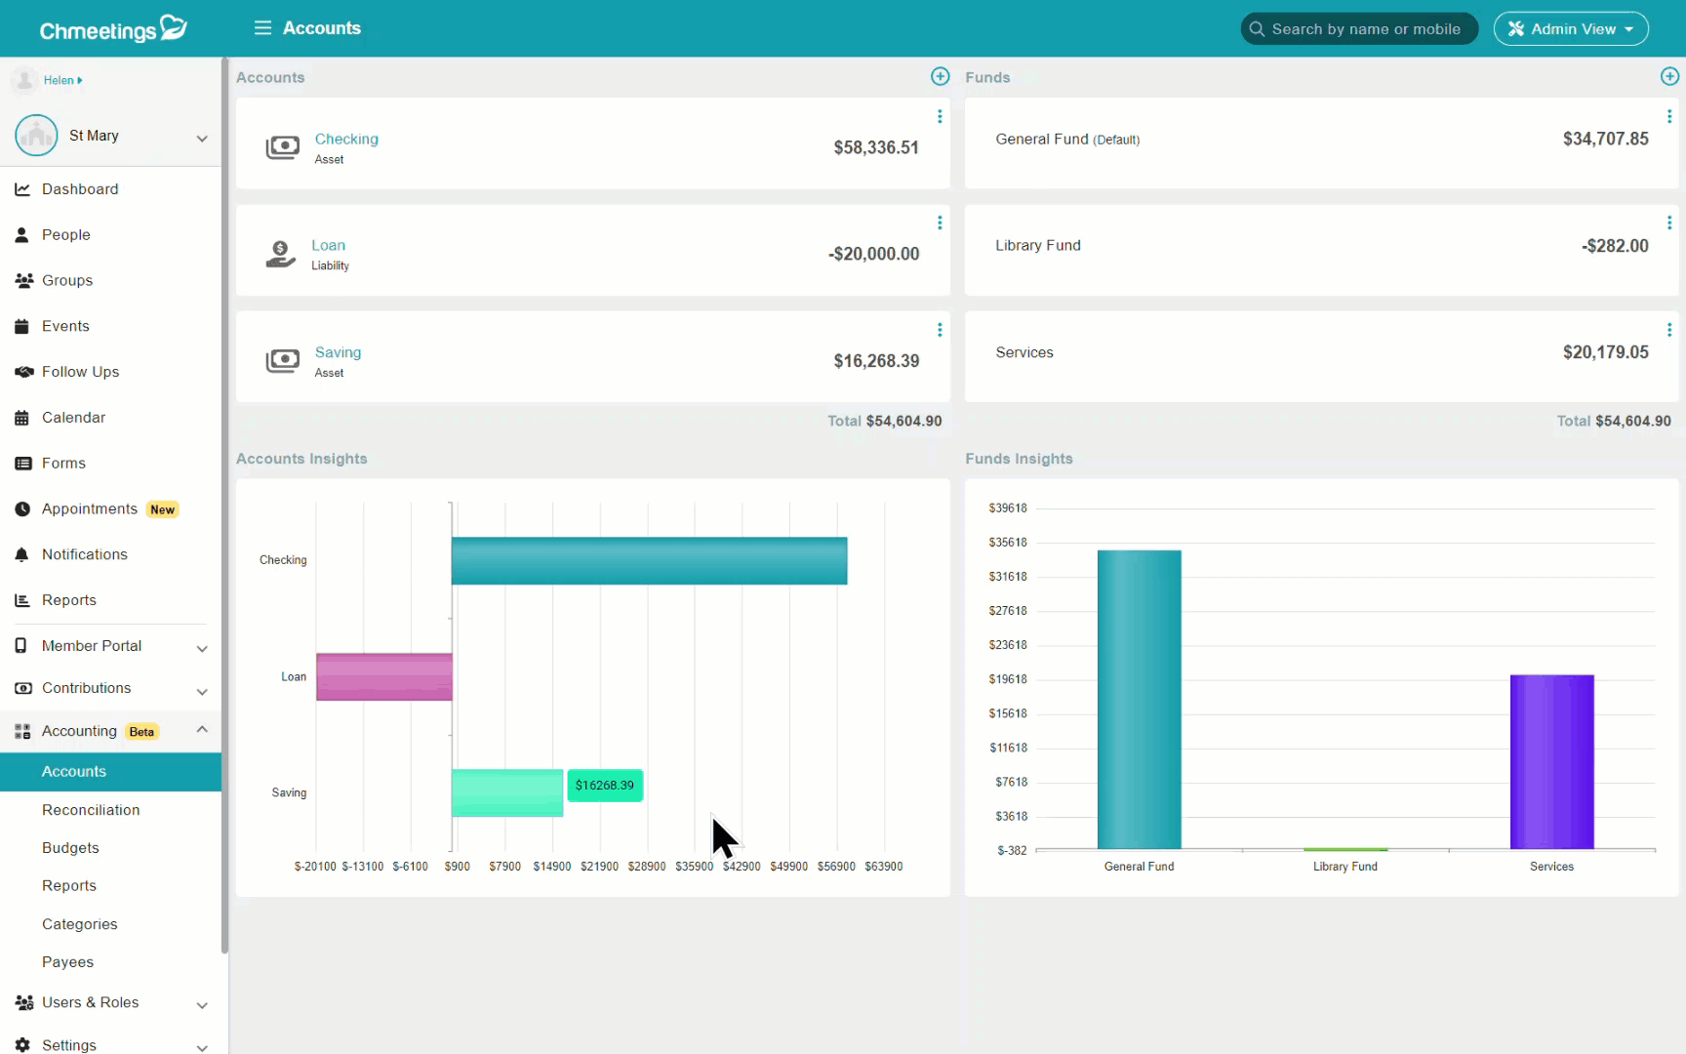The image size is (1686, 1054).
Task: Click the $16268.39 chart tooltip
Action: click(x=605, y=786)
